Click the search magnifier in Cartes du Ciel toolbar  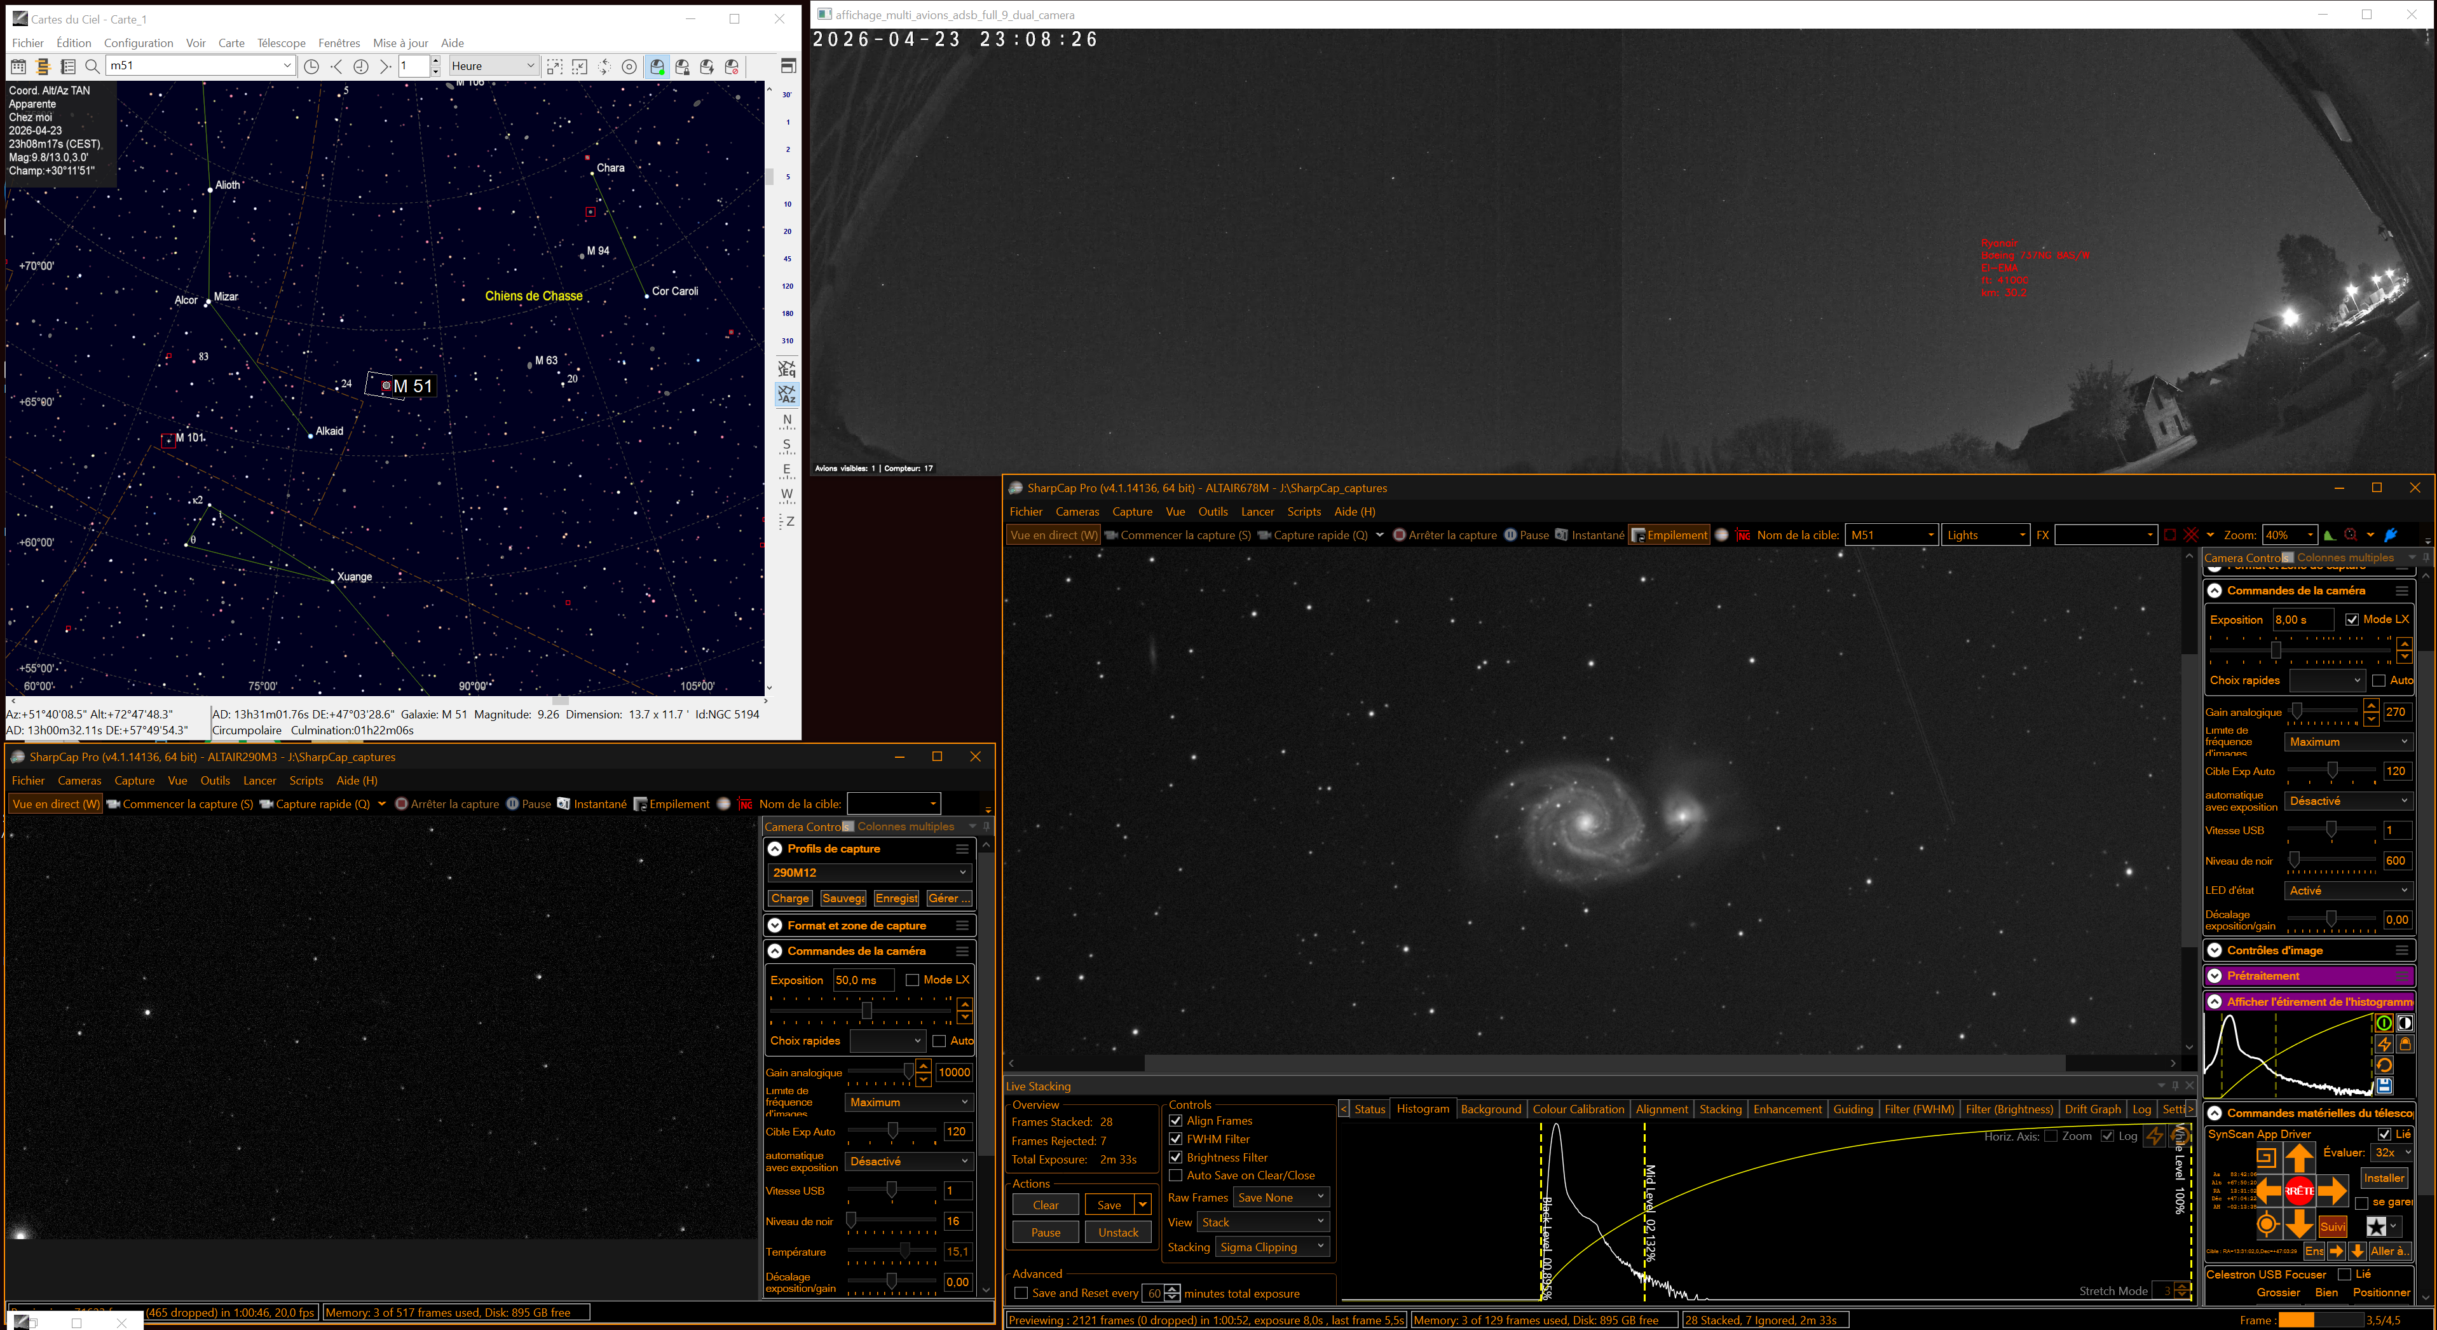coord(92,66)
